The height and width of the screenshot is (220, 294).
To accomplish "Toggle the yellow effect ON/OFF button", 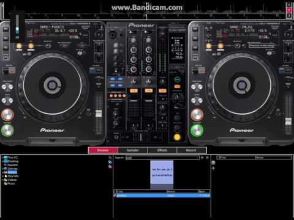I will [177, 137].
